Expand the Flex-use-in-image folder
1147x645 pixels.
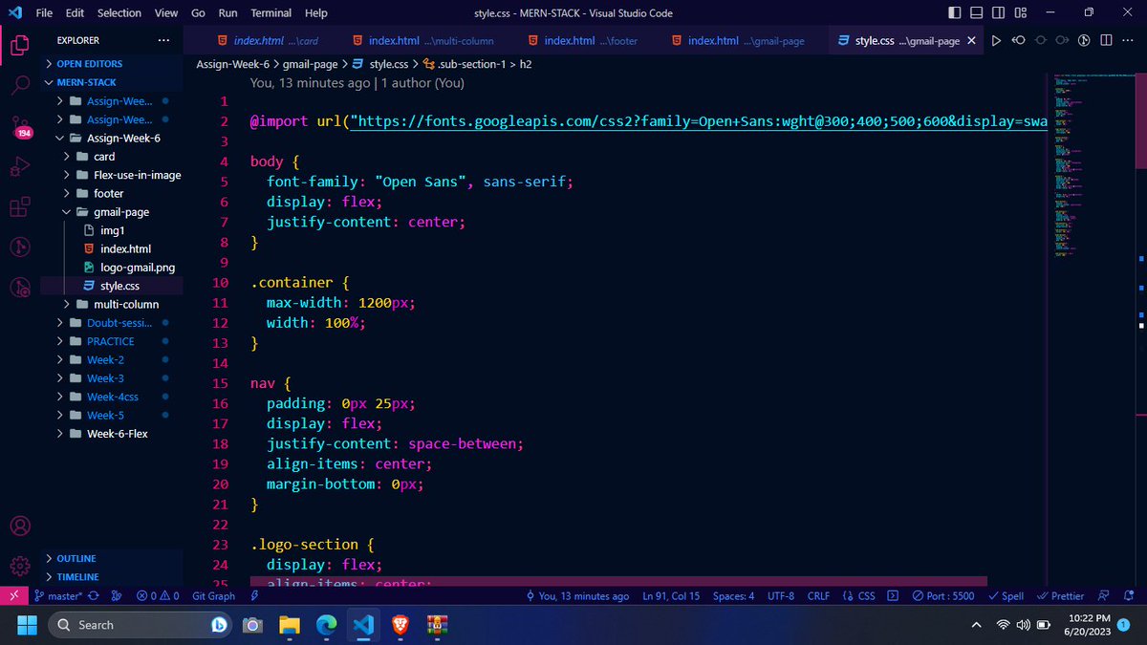137,175
